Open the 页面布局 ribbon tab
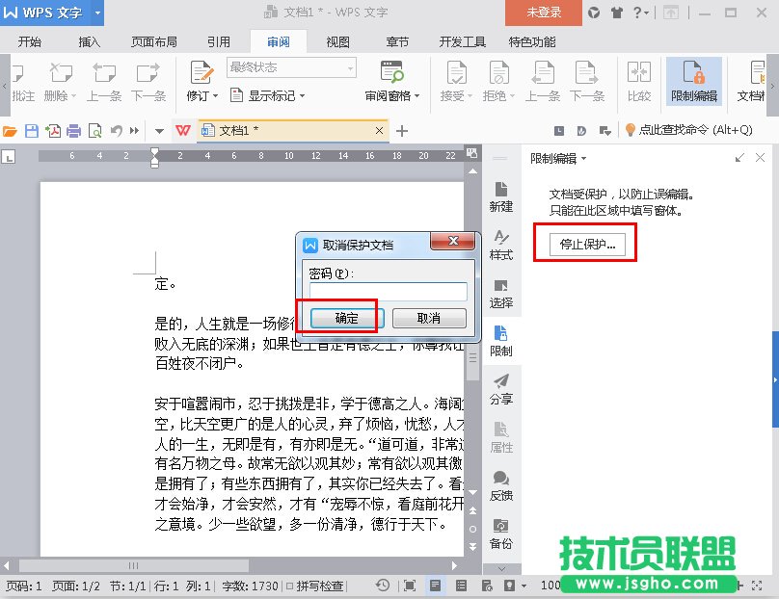 [154, 42]
